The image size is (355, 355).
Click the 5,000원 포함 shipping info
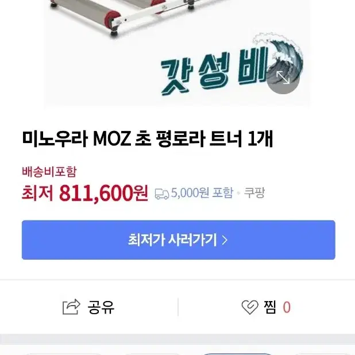[202, 193]
